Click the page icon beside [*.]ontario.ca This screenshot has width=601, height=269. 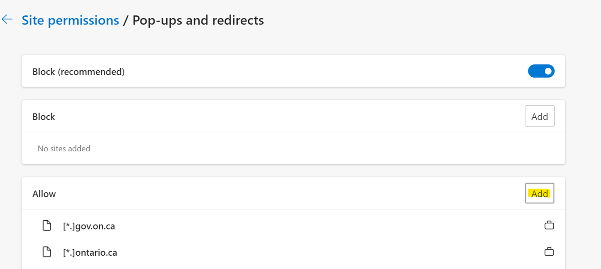(x=47, y=252)
